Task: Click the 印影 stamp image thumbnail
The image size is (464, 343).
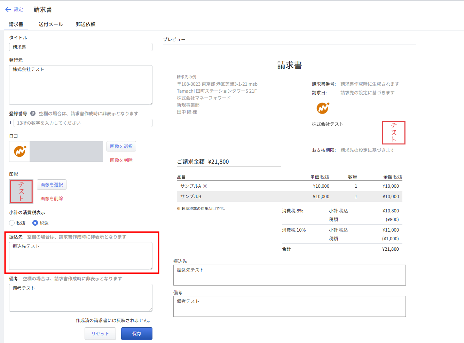Action: pos(21,192)
